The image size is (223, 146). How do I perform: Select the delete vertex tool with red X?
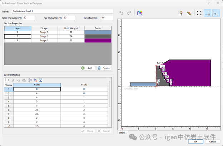click(189, 13)
